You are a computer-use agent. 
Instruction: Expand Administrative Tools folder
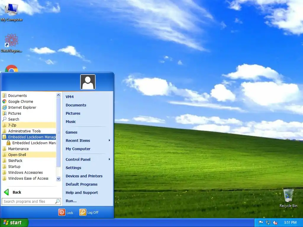pyautogui.click(x=29, y=131)
